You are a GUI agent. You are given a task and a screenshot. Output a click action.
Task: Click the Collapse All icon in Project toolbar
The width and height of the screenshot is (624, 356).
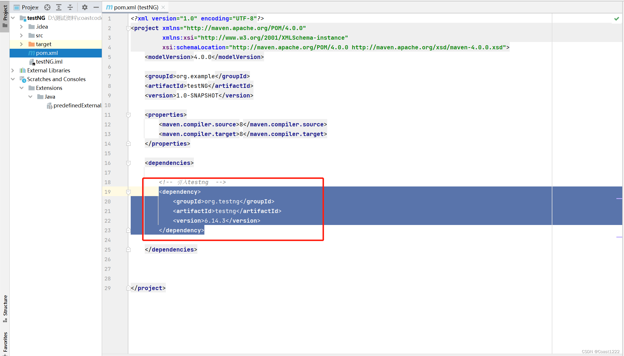click(70, 7)
